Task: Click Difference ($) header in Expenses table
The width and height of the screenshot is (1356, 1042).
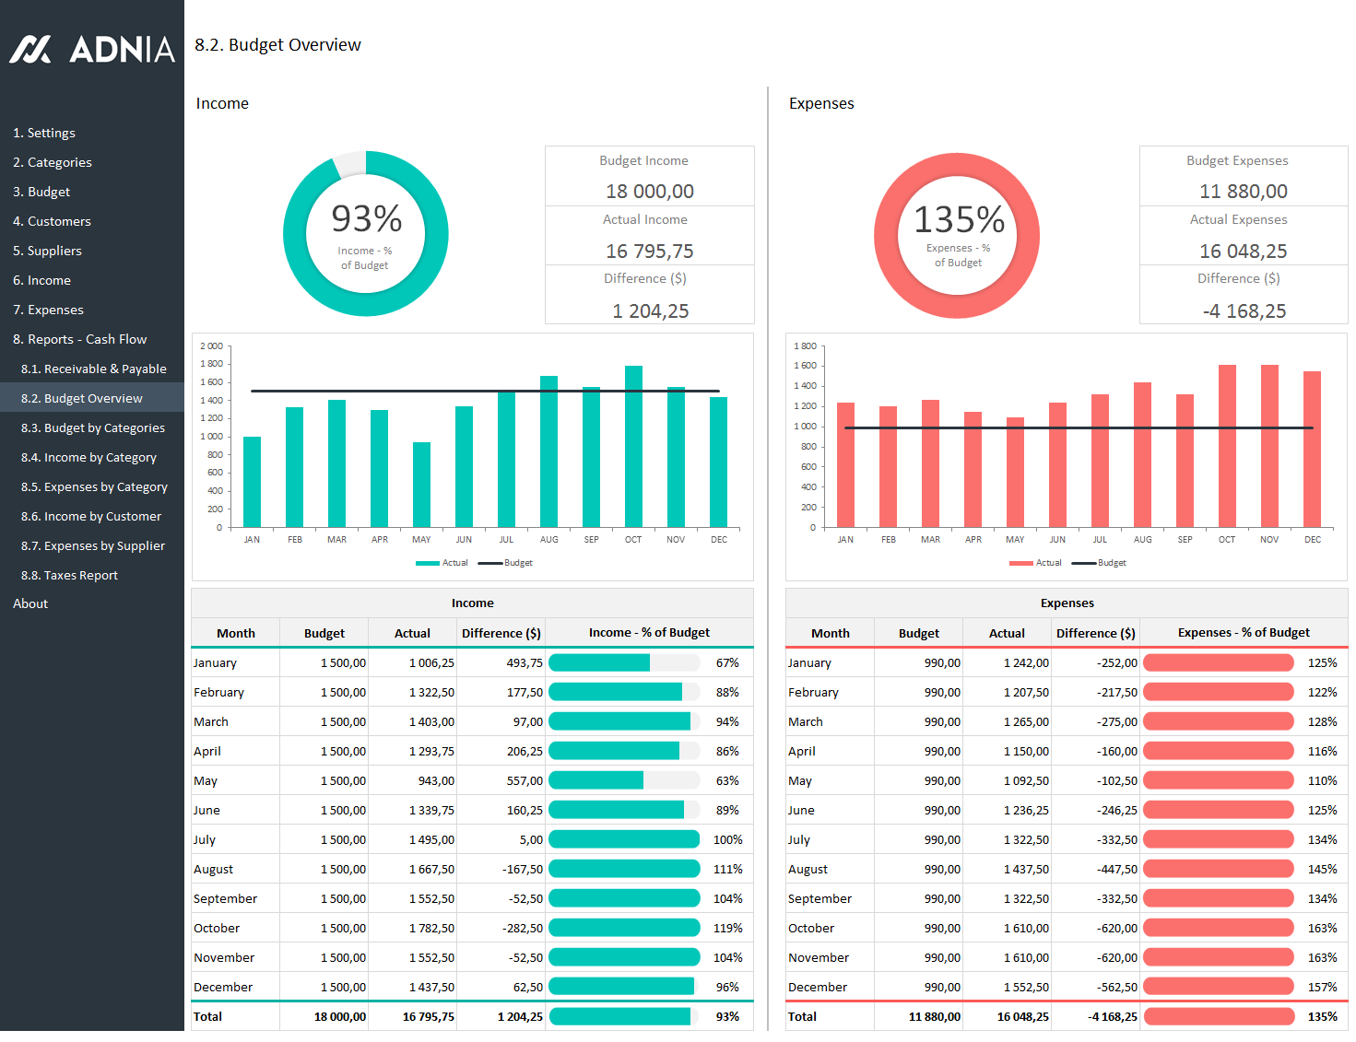Action: [1095, 633]
